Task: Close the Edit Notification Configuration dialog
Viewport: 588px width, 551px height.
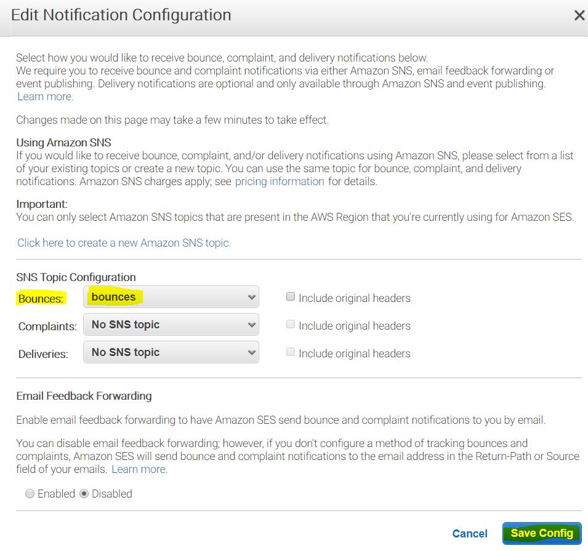Action: (579, 16)
